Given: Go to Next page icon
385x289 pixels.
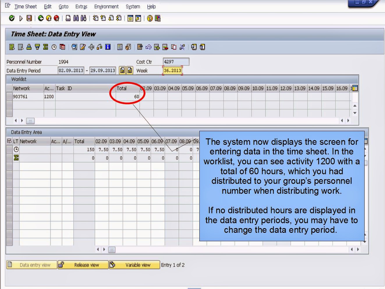Looking at the screenshot, I should coord(111,18).
